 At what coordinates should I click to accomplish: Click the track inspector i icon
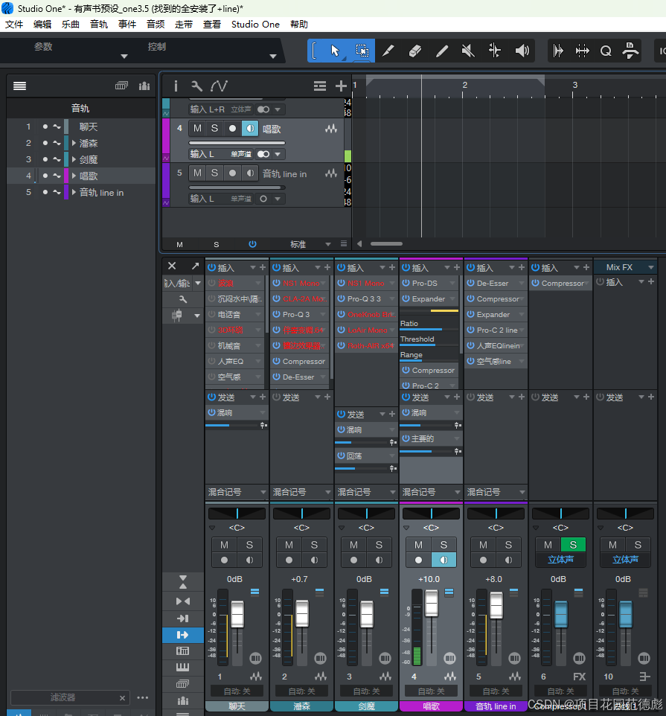tap(176, 86)
